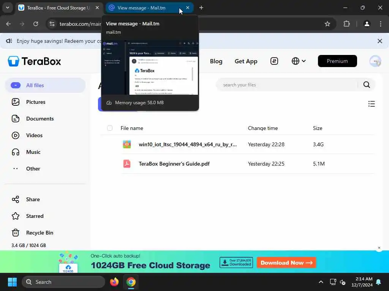Open the Documents category in sidebar
The width and height of the screenshot is (389, 291).
coord(40,119)
